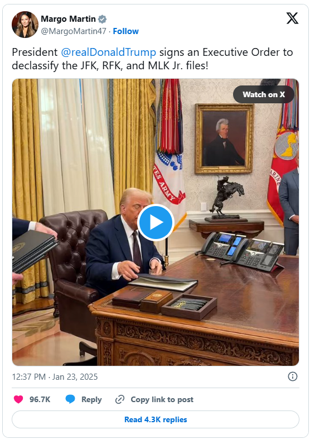Click the chain link copy icon
The image size is (310, 444).
point(120,399)
